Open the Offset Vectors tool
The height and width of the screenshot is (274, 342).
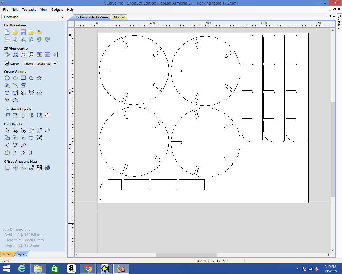point(7,168)
